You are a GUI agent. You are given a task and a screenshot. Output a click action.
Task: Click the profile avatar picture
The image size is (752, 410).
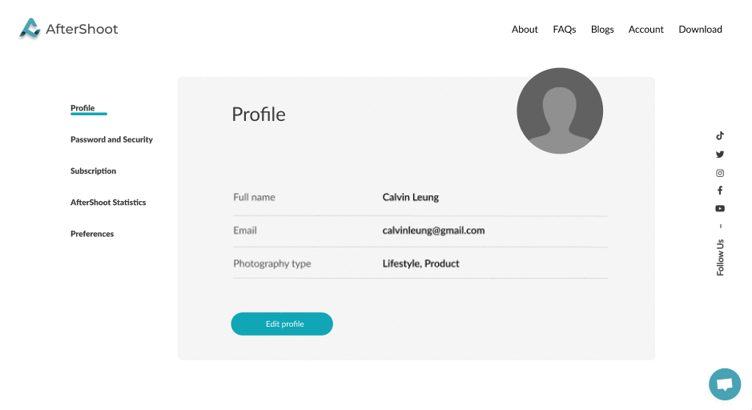(560, 111)
